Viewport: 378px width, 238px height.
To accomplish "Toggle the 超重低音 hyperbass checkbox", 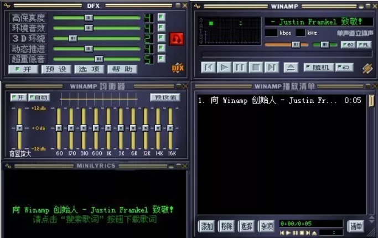I will 162,59.
